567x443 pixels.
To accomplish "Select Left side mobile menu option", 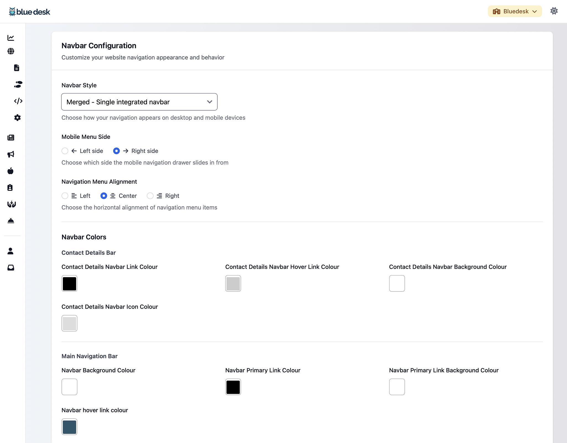I will click(x=65, y=151).
